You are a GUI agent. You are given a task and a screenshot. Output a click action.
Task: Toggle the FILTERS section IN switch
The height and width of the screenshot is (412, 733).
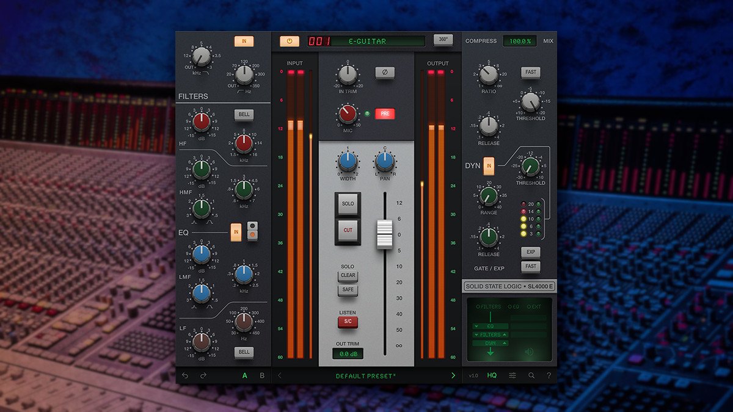point(244,42)
